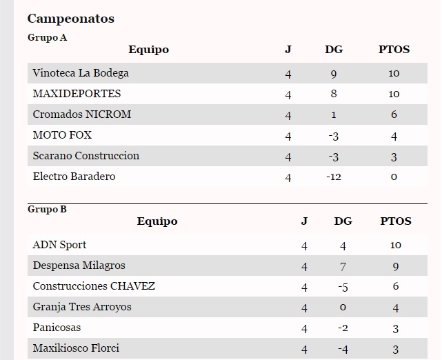Select Maxikiosco Florci team entry

click(76, 348)
